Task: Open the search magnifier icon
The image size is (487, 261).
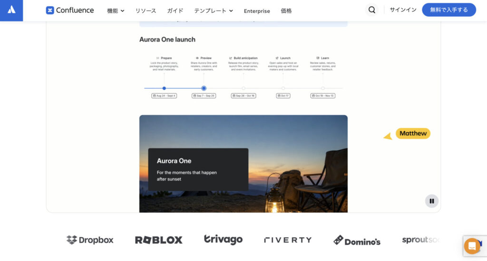Action: [372, 10]
